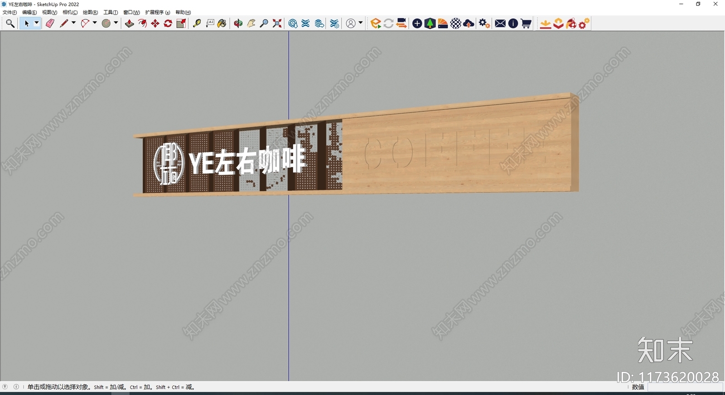Viewport: 725px width, 395px height.
Task: Activate the Scale tool
Action: point(181,24)
